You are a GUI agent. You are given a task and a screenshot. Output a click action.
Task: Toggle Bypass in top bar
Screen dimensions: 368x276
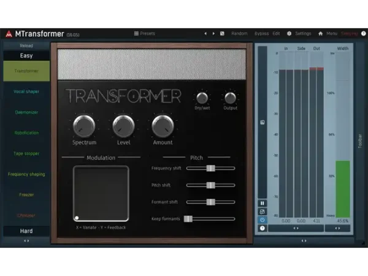point(261,34)
